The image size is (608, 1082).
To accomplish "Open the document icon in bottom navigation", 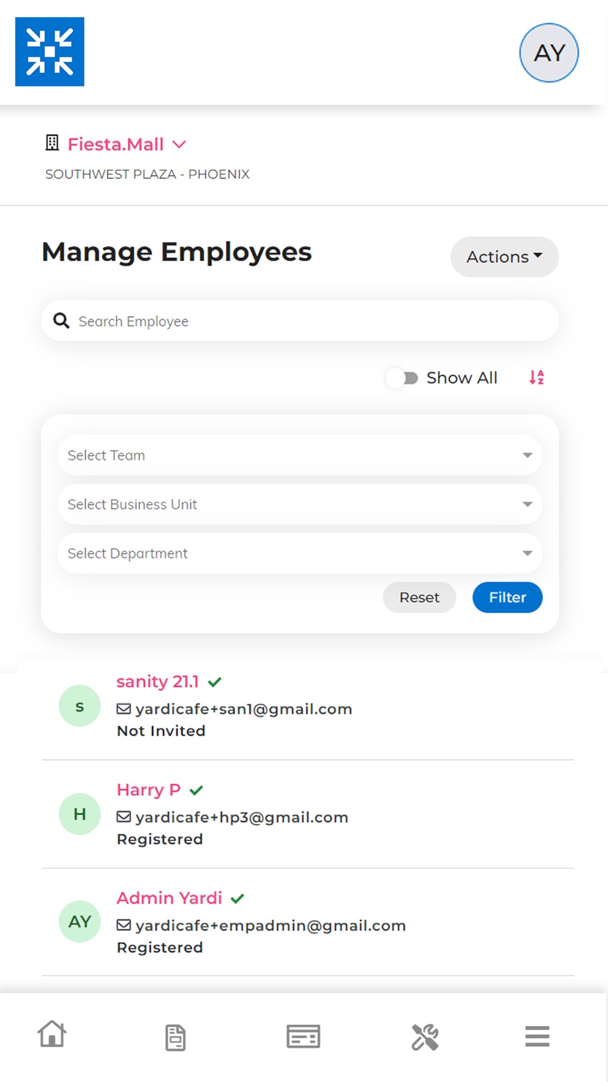I will point(175,1038).
